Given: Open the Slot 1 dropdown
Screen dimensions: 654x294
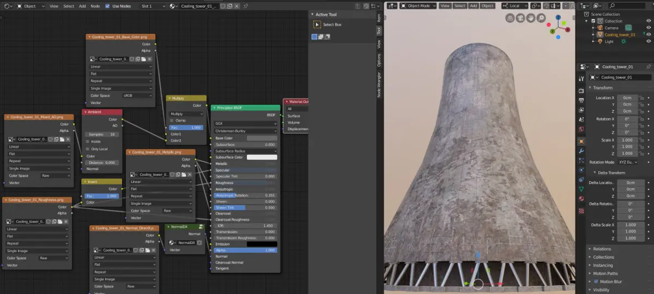Looking at the screenshot, I should tap(153, 5).
